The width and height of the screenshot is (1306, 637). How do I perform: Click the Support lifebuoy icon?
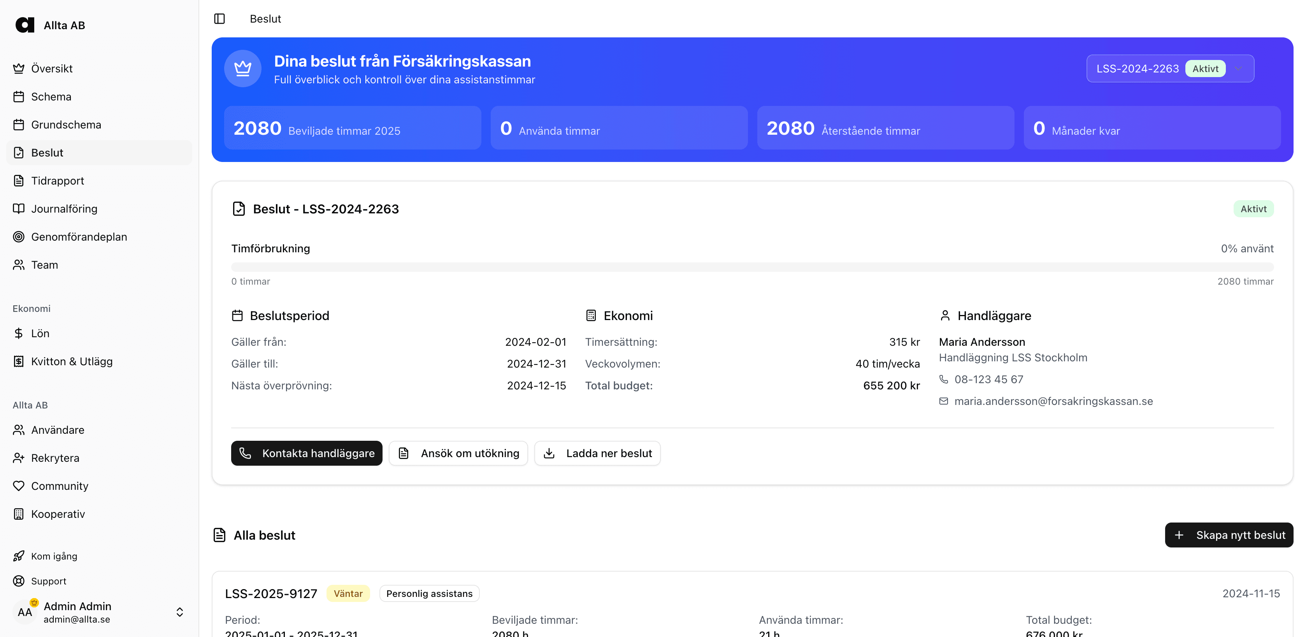point(19,581)
